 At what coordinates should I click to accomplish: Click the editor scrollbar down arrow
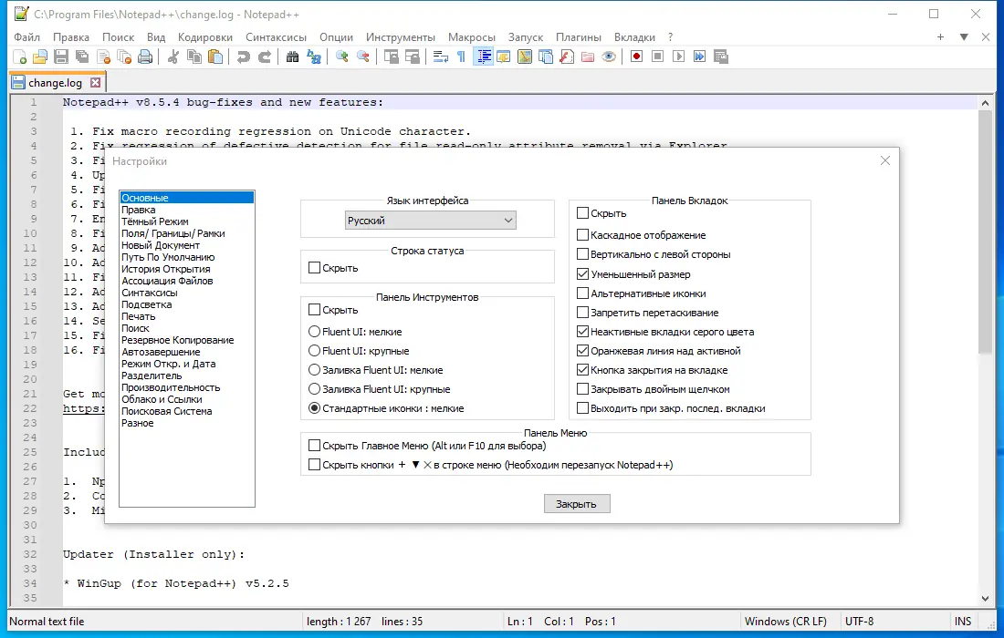985,599
